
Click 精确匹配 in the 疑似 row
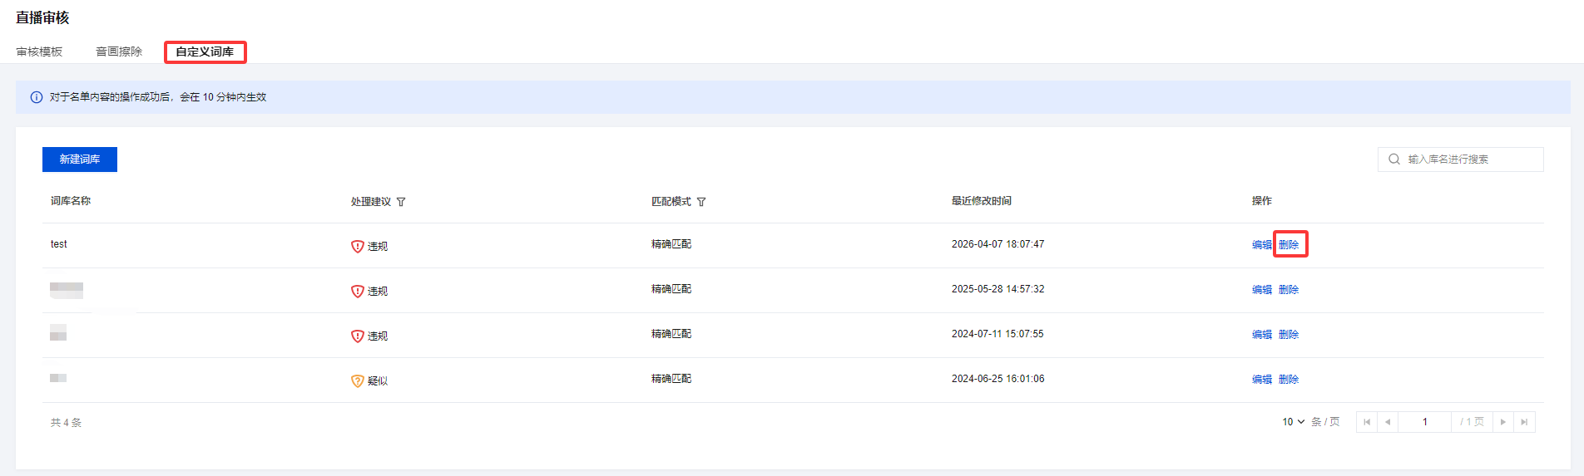pyautogui.click(x=671, y=379)
